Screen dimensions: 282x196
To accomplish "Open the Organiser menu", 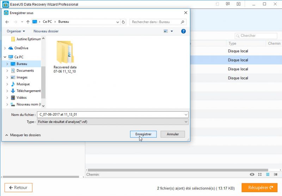I will tap(16, 31).
